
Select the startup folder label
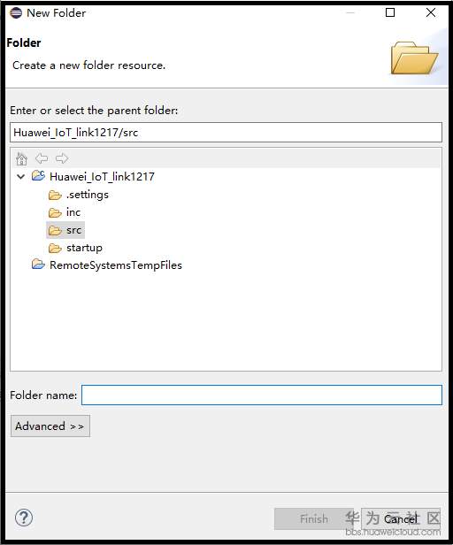[x=84, y=248]
